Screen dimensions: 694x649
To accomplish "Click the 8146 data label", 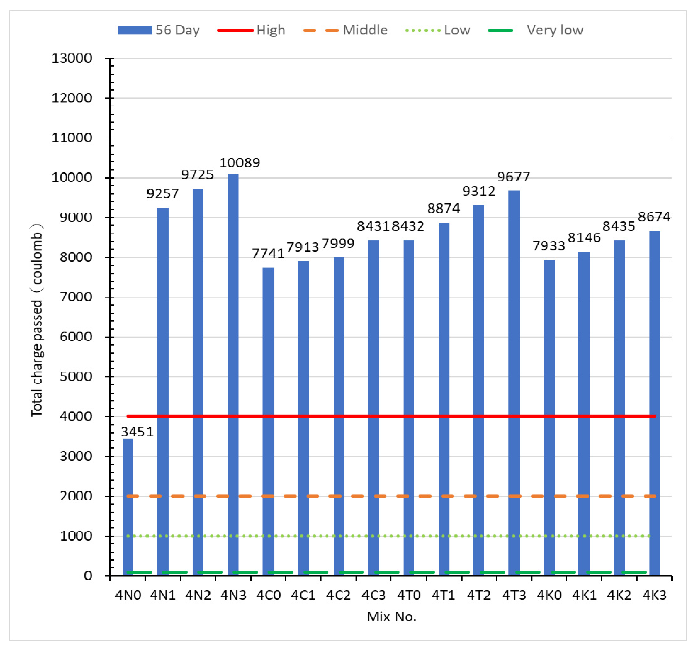I will click(584, 238).
